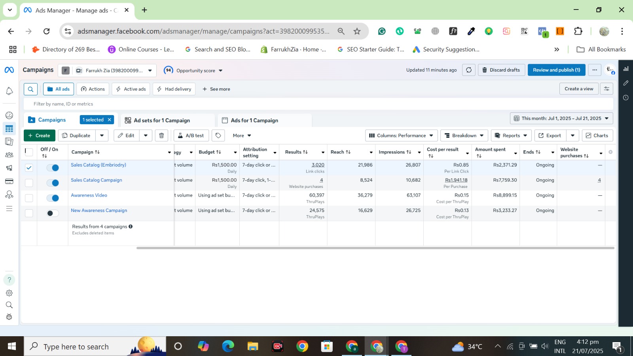Image resolution: width=633 pixels, height=356 pixels.
Task: Clear the 1 selected filter chip
Action: pyautogui.click(x=110, y=120)
